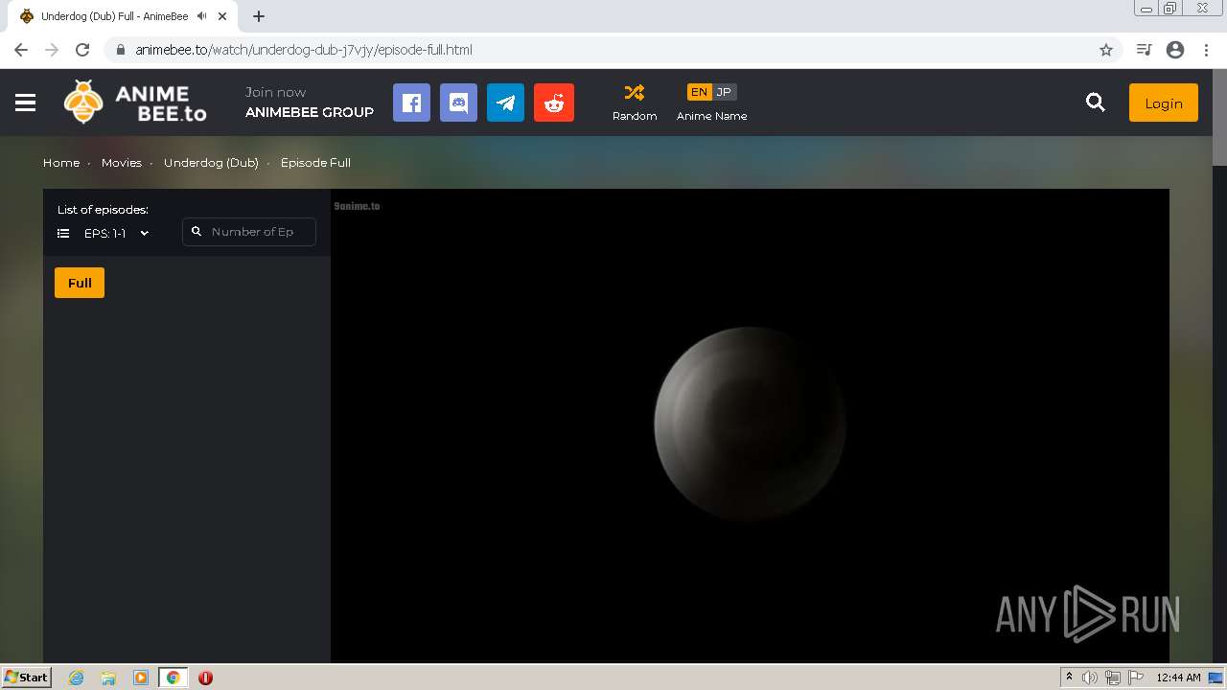Open the Telegram group icon

coord(505,103)
